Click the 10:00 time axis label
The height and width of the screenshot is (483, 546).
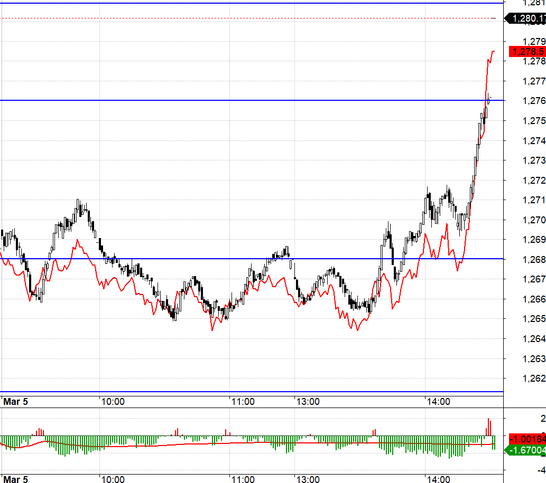tap(114, 401)
